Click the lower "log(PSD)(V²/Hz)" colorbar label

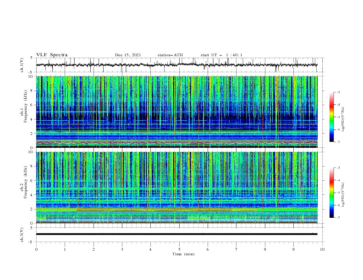tap(343, 195)
